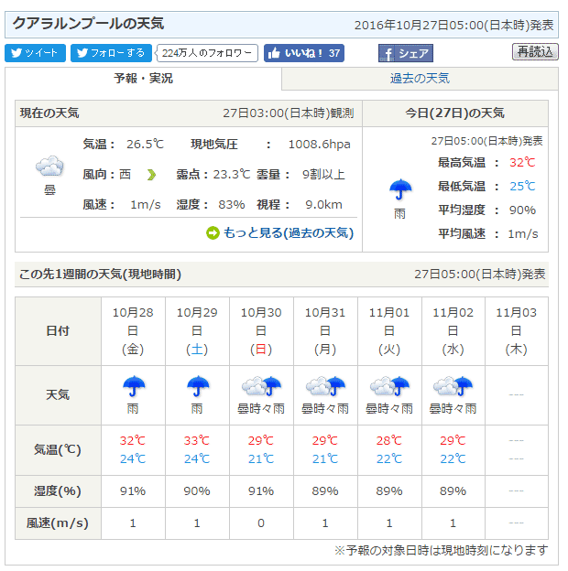The width and height of the screenshot is (568, 571).
Task: Click the 平均風速 1m/s value
Action: (523, 233)
